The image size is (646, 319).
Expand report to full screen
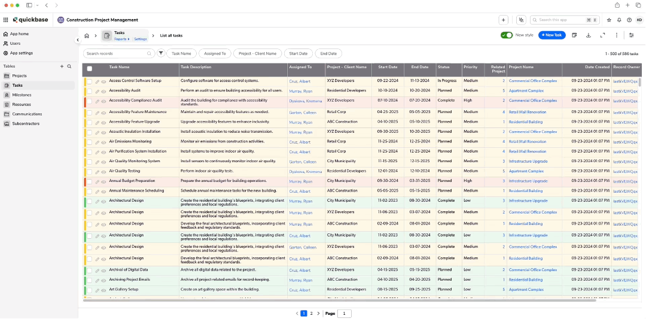coord(603,35)
